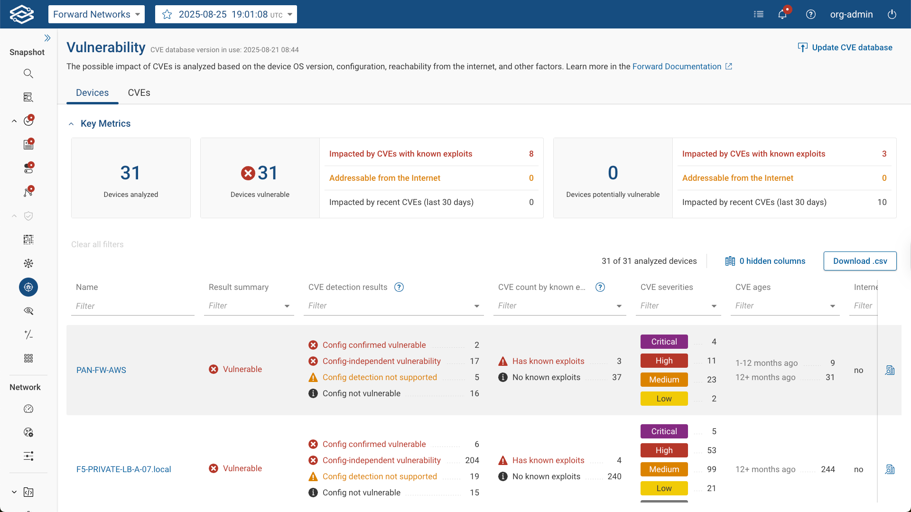Open the Forward Networks network dropdown
Screen dimensions: 911x512
click(x=96, y=14)
